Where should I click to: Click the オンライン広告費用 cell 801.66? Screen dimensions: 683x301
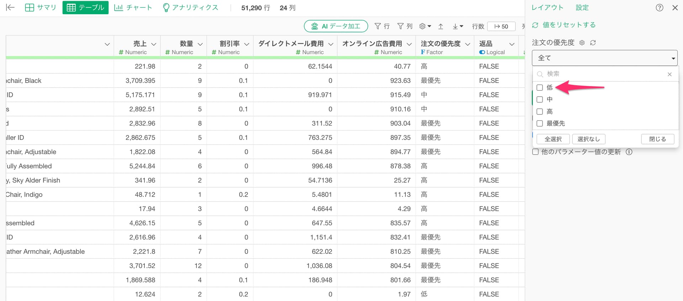tap(376, 280)
